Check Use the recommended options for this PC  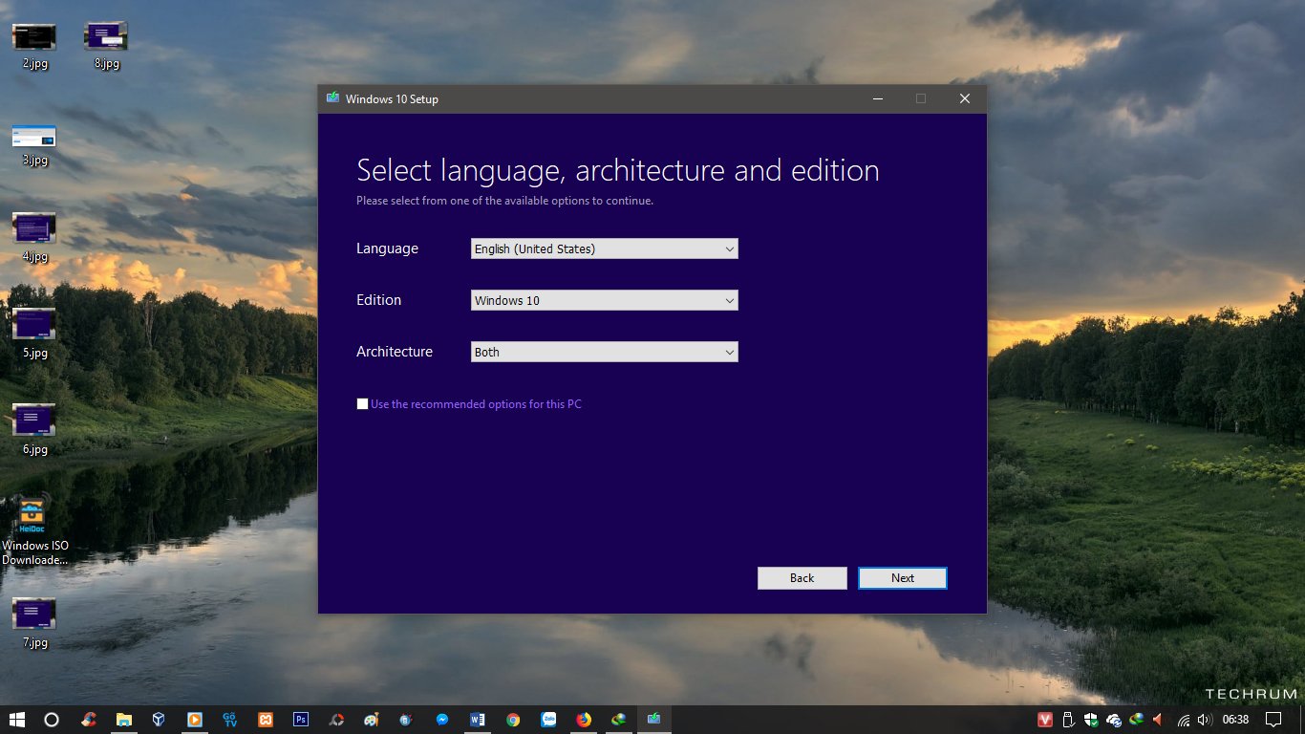[x=362, y=404]
